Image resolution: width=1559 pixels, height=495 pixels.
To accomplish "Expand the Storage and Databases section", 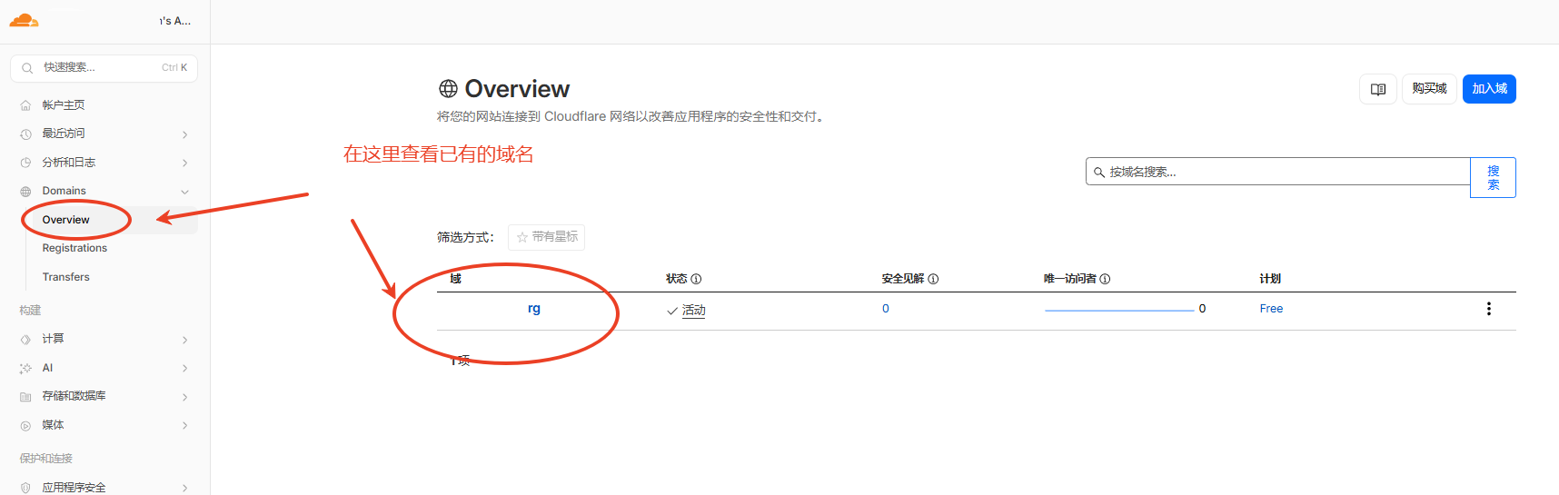I will tap(184, 397).
